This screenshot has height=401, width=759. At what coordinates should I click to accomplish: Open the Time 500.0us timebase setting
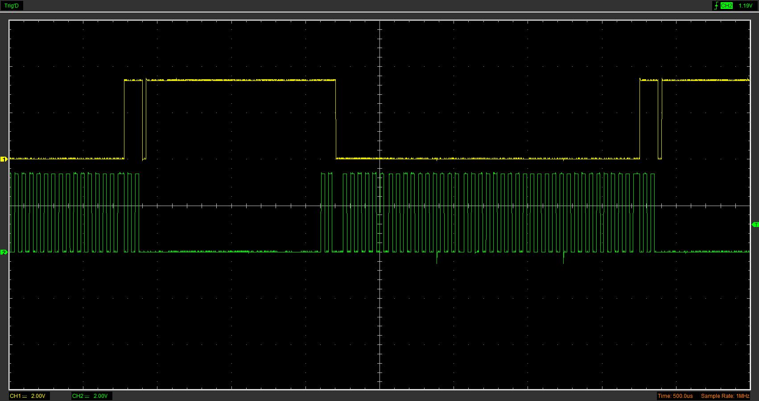(675, 396)
